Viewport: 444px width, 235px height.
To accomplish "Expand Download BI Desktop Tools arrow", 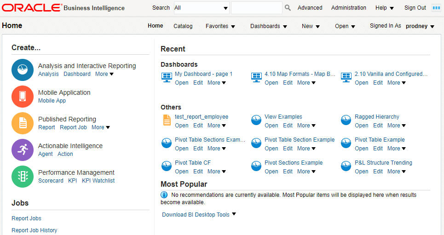I will pos(234,214).
